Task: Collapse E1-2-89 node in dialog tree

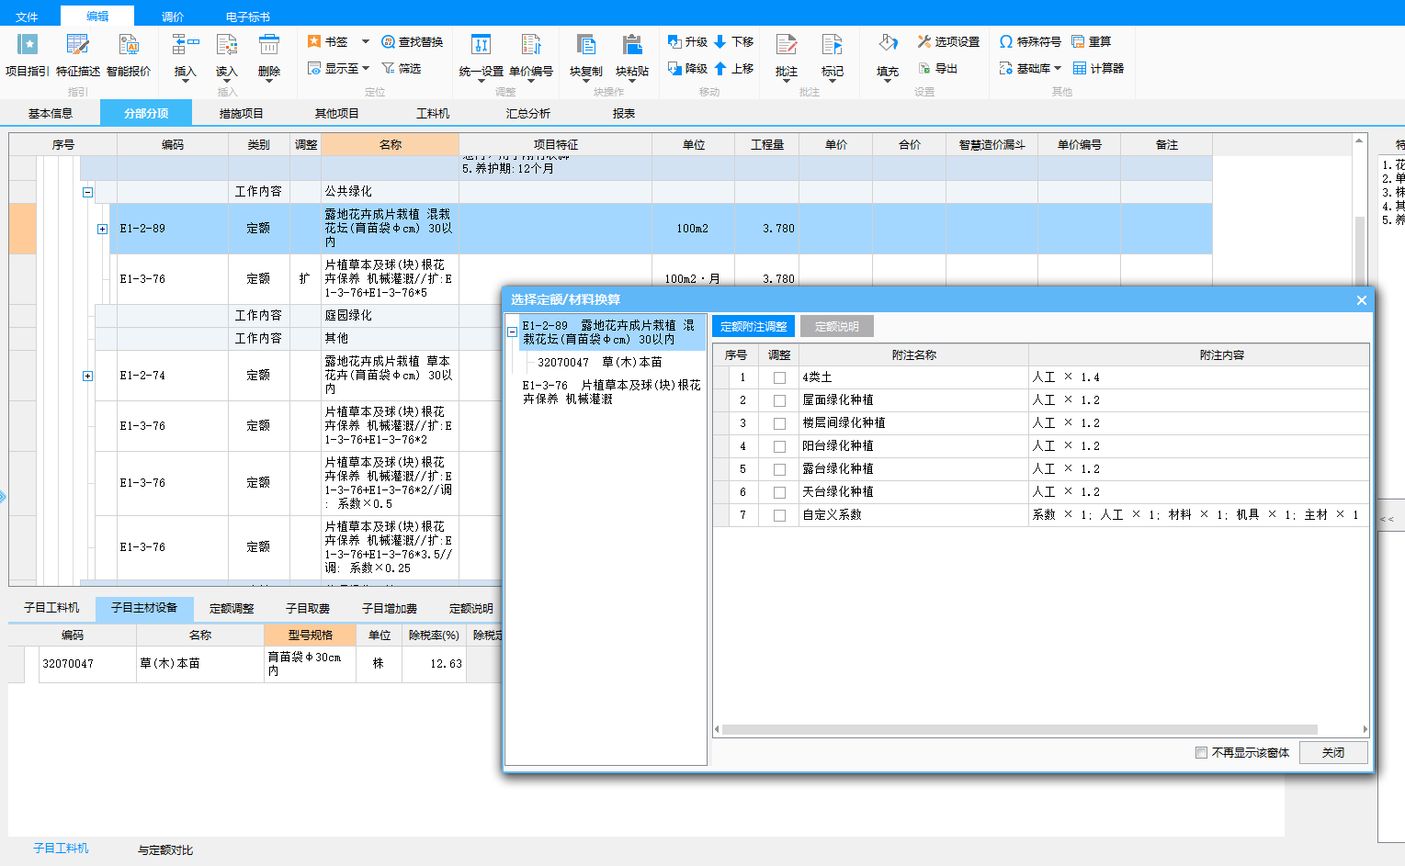Action: (512, 332)
